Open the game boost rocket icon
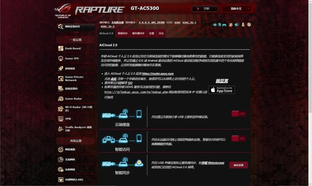The height and width of the screenshot is (186, 312). pos(60,68)
